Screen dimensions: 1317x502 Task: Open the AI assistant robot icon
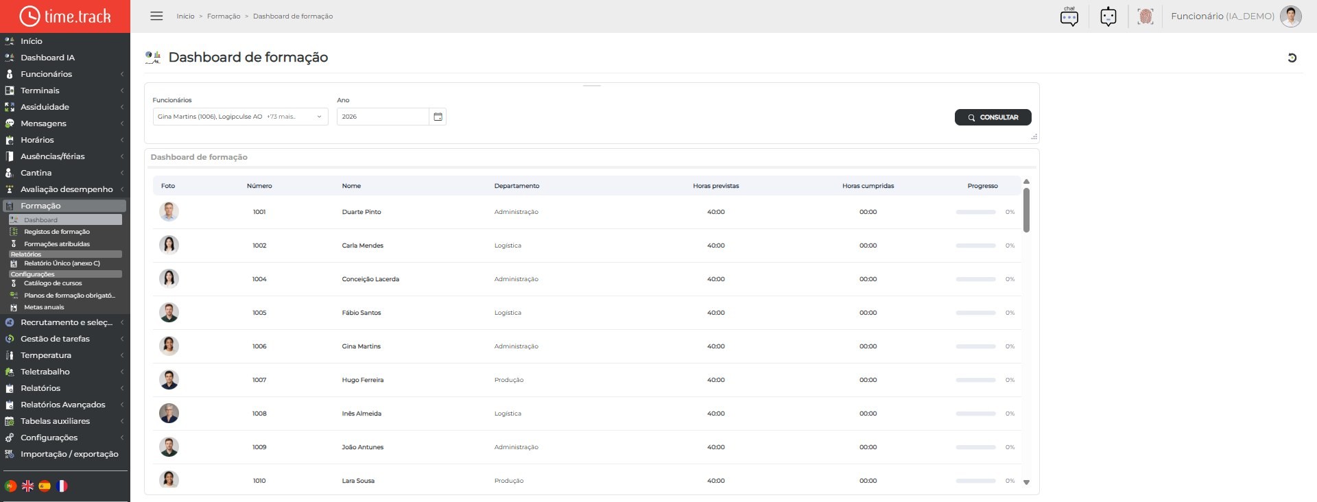[x=1108, y=16]
